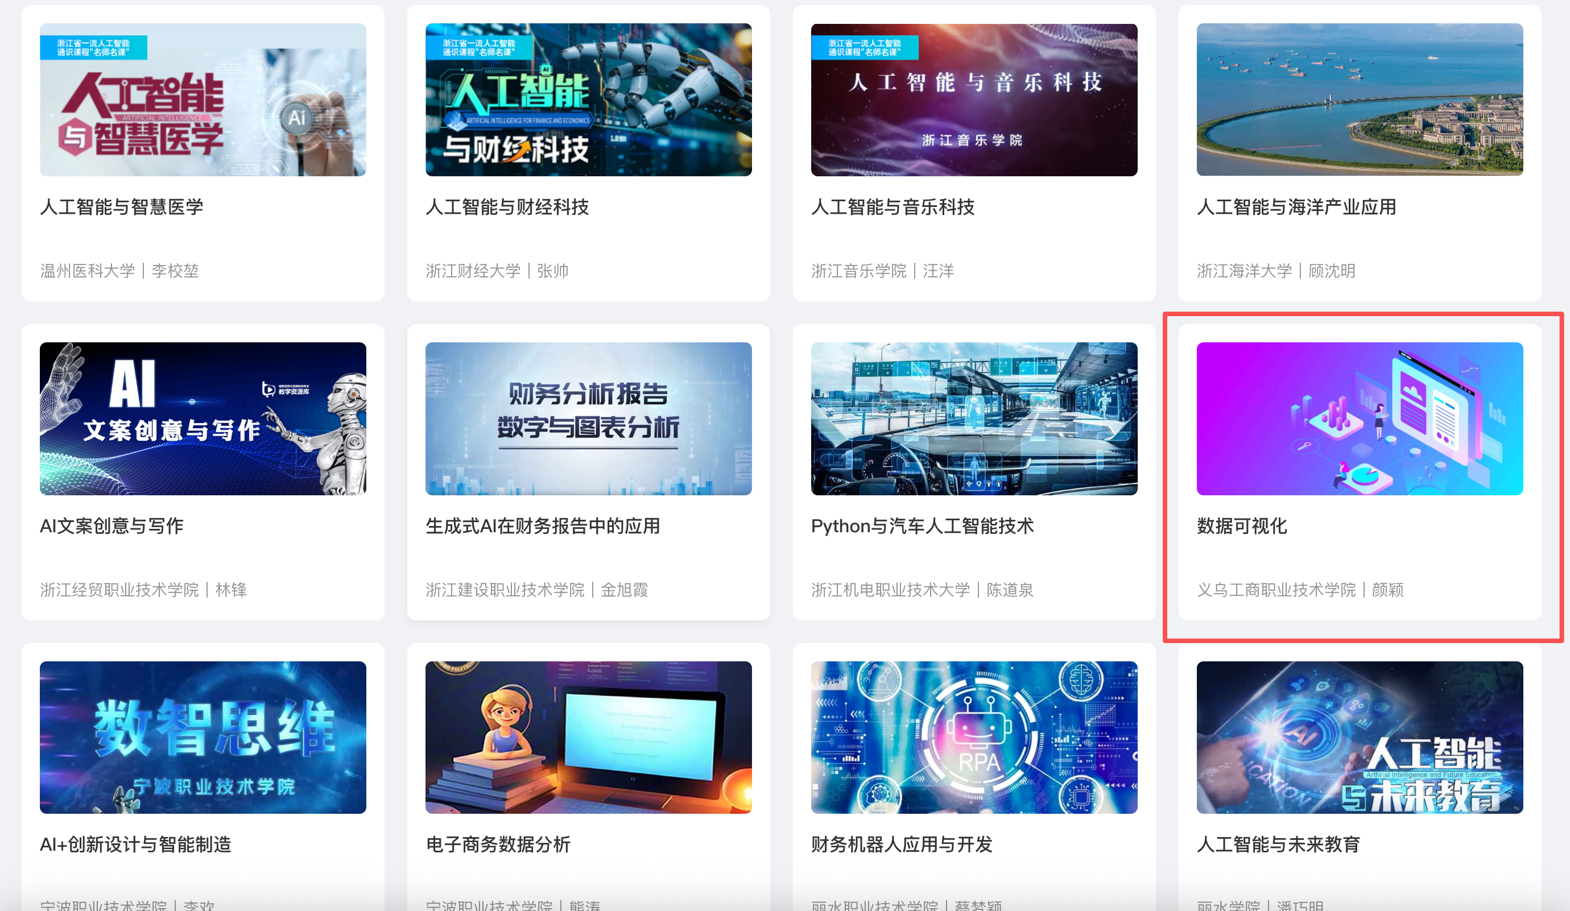Click the title 生成式AI在财务报告中的应用
1570x911 pixels.
[543, 526]
